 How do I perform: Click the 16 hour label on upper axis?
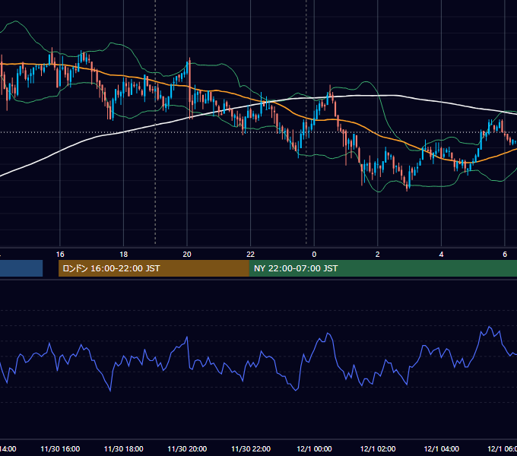(x=60, y=255)
